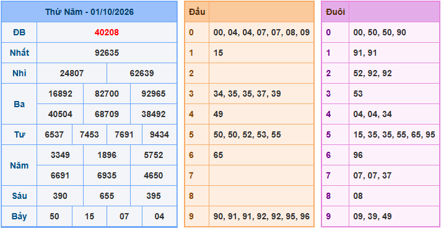Viewport: 441px width, 228px height.
Task: Click Đuôi 0 values 00, 50, 50, 90
Action: 380,32
